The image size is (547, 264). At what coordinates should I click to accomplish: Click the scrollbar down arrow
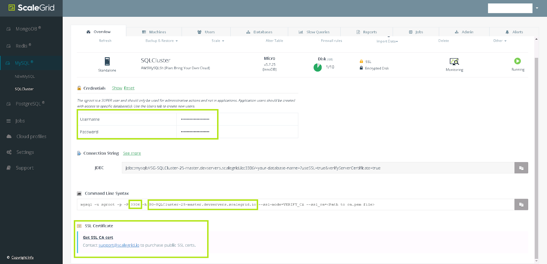536,261
